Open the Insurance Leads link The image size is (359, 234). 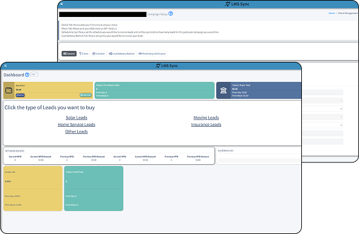tap(206, 124)
